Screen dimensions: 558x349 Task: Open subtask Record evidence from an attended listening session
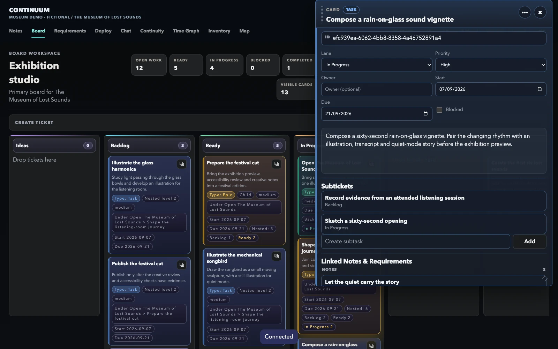433,201
